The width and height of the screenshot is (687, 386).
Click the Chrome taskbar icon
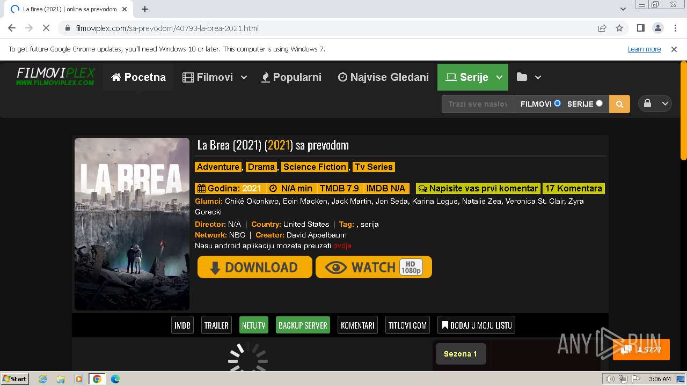97,379
